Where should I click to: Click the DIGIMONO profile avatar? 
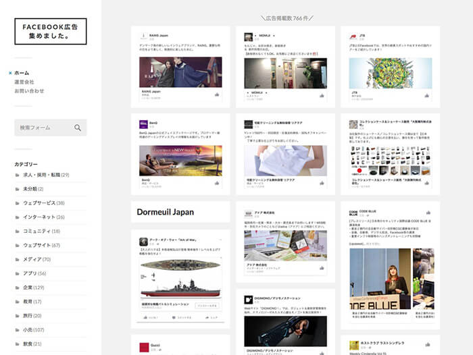pos(248,300)
